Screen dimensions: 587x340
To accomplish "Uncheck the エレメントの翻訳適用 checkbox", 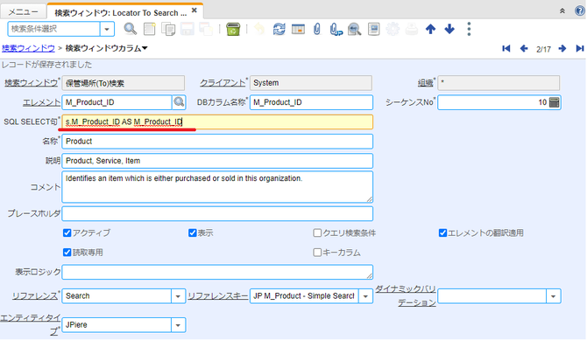I will pyautogui.click(x=442, y=233).
